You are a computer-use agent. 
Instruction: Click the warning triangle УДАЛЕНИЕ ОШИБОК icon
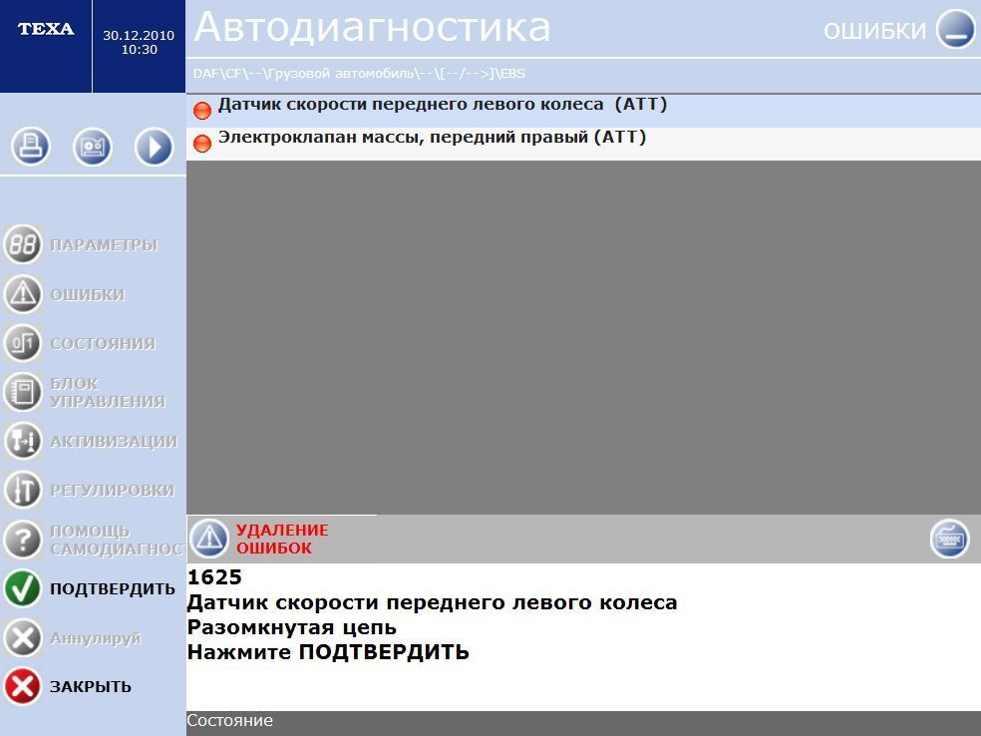pyautogui.click(x=209, y=539)
